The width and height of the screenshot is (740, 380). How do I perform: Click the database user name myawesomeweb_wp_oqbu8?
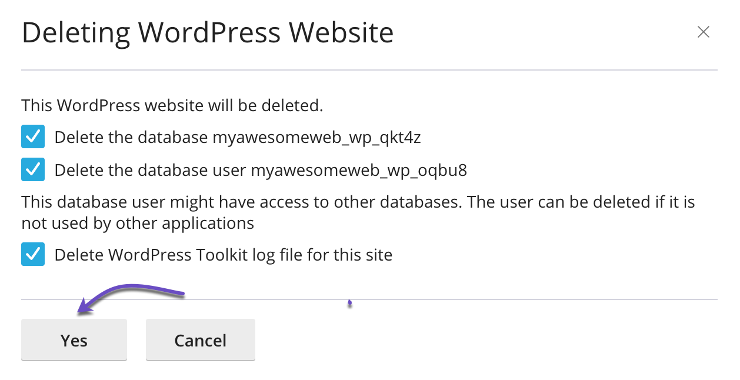point(359,171)
